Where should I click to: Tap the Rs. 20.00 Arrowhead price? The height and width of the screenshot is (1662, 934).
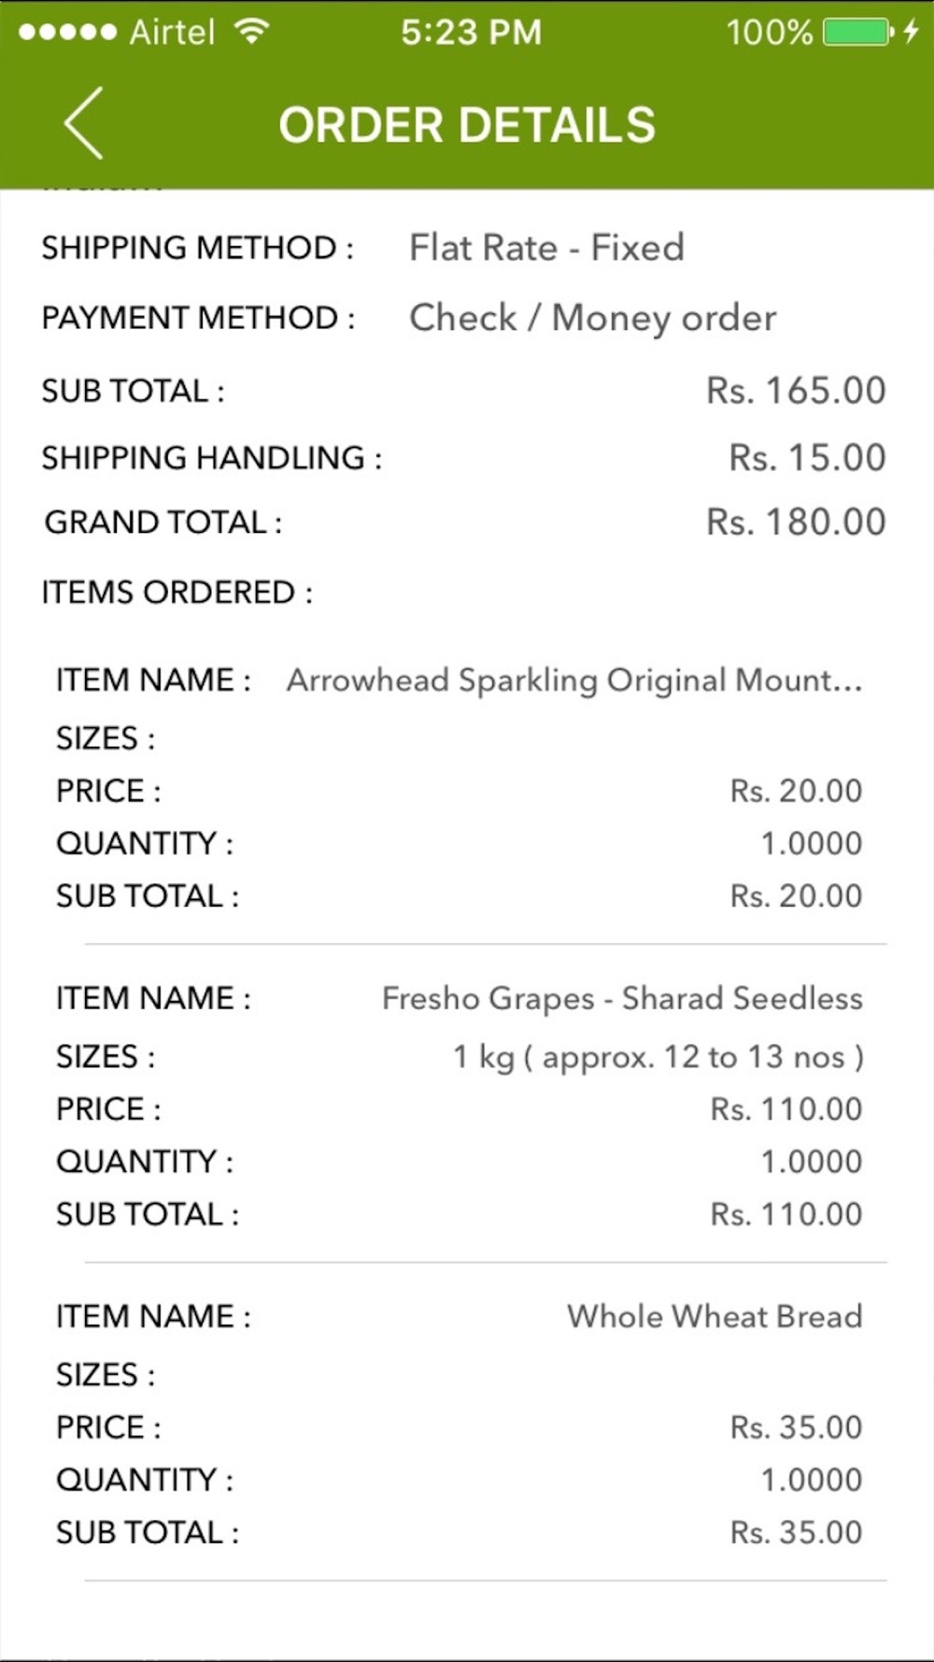click(796, 791)
